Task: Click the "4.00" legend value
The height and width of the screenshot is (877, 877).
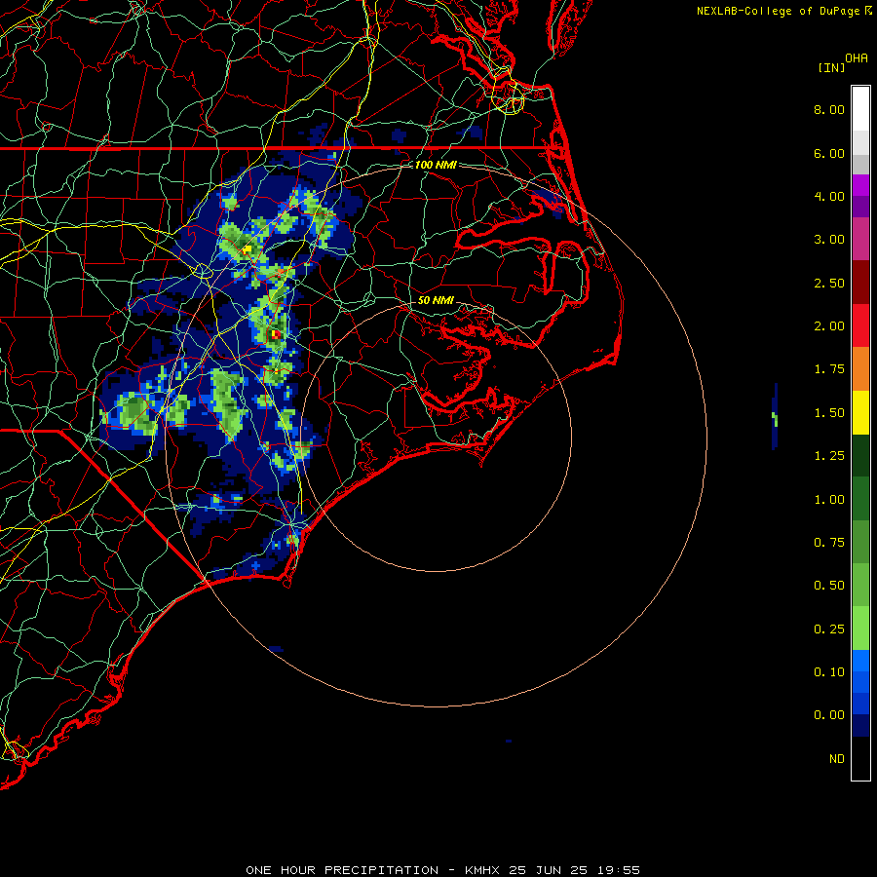Action: [x=829, y=196]
